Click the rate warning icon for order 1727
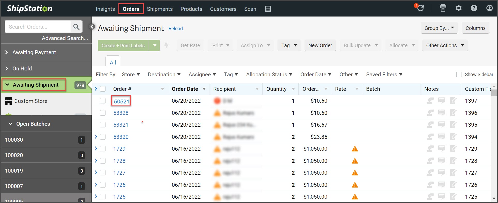The height and width of the screenshot is (203, 498). click(x=355, y=173)
